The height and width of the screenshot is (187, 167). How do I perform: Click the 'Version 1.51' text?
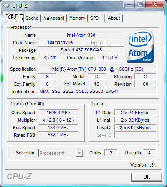[143, 165]
